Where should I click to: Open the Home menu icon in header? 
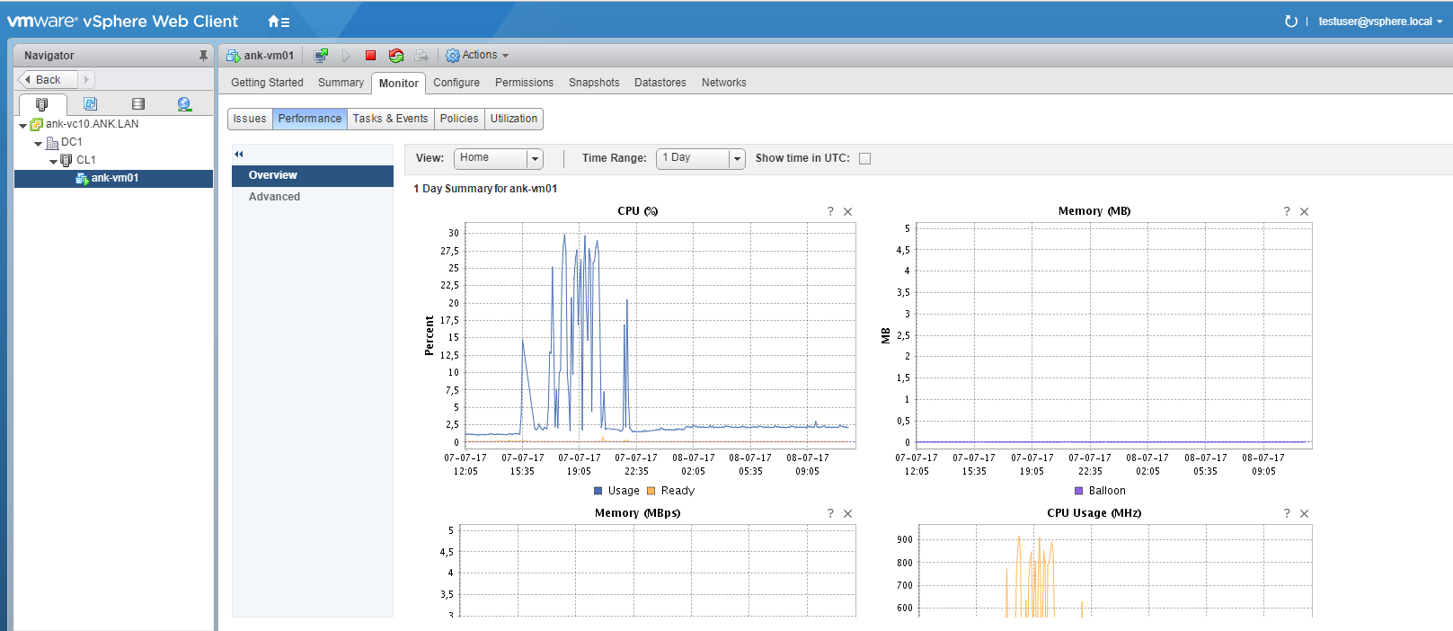[x=279, y=21]
